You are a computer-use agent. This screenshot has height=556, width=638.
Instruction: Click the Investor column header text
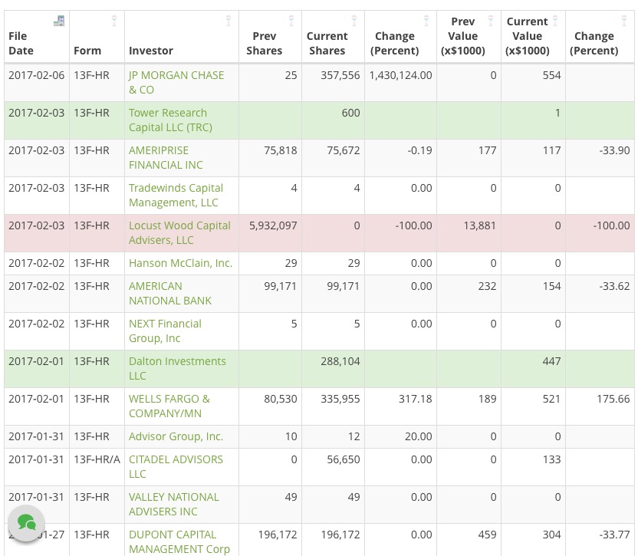[151, 51]
